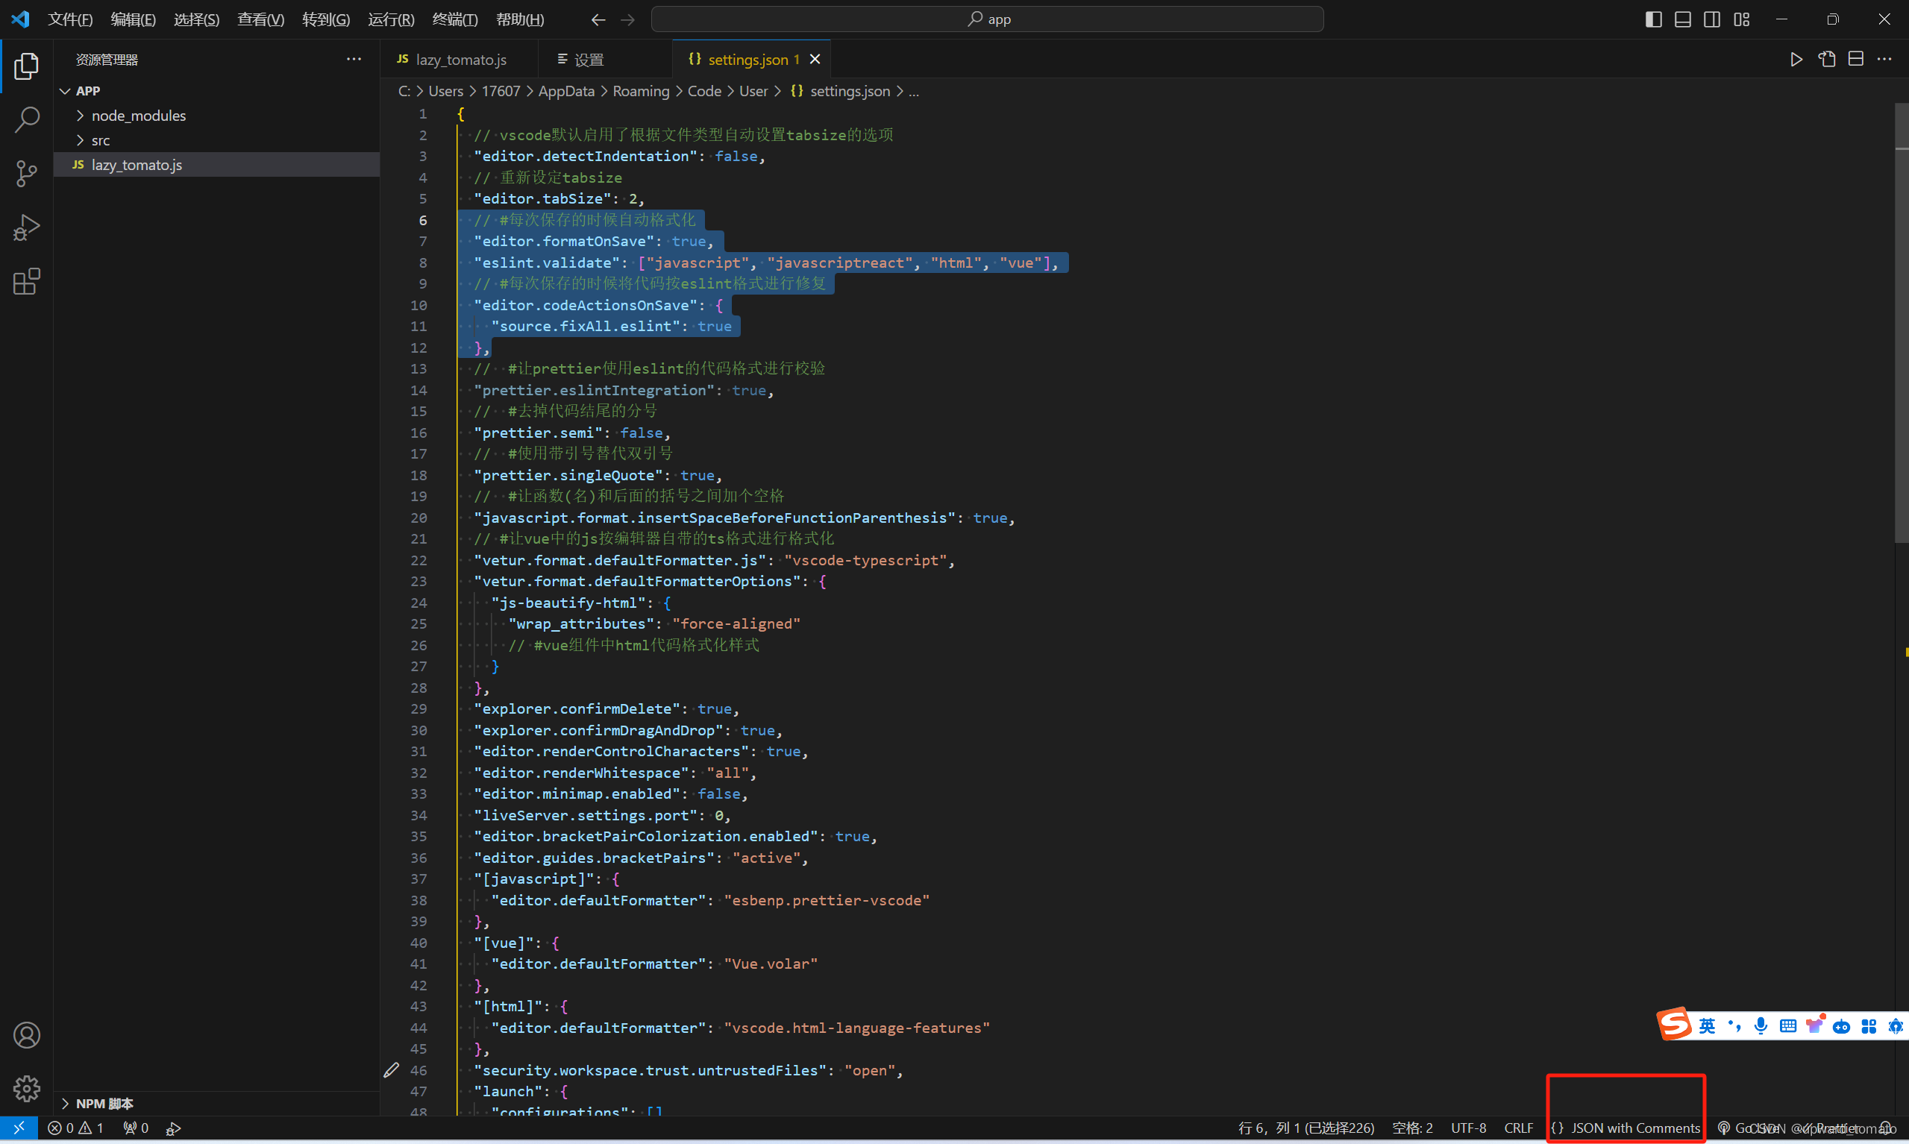This screenshot has width=1909, height=1144.
Task: Open problems via errors and warnings indicator
Action: pyautogui.click(x=75, y=1127)
